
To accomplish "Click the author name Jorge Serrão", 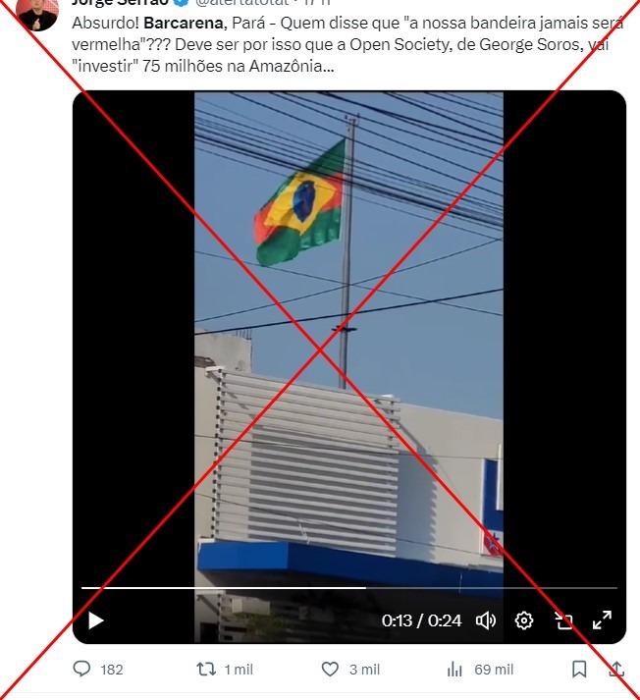I will 121,2.
